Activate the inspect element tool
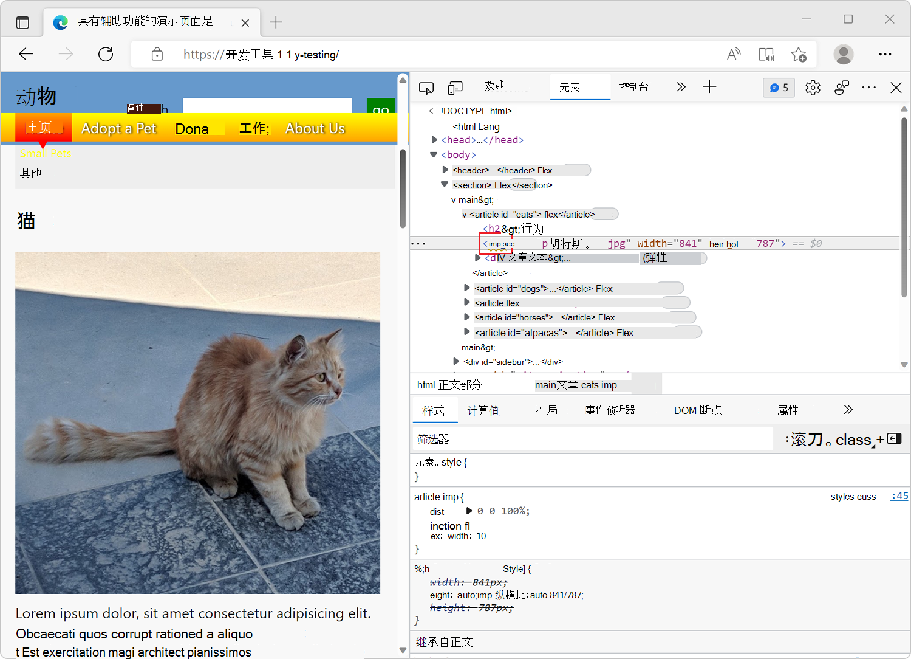The height and width of the screenshot is (659, 911). point(426,88)
